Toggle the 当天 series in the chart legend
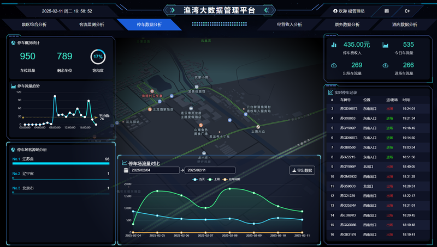Viewport: 437px width, 247px height. pyautogui.click(x=198, y=180)
